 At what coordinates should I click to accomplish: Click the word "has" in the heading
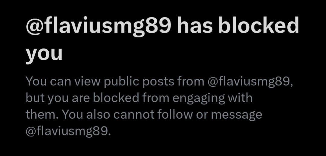[195, 25]
